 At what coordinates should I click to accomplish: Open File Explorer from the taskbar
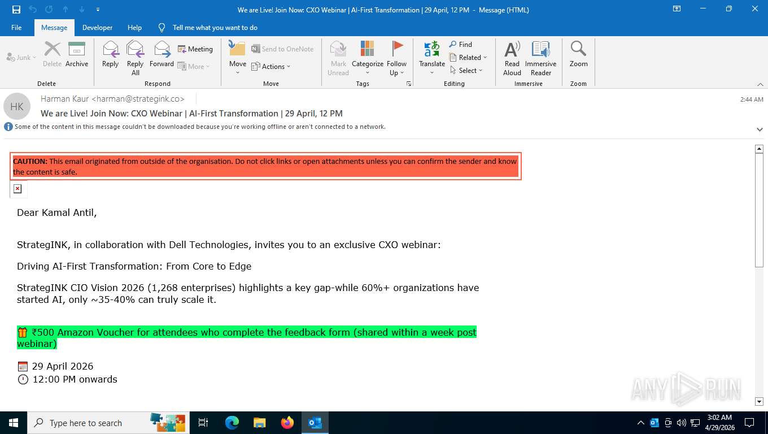point(259,423)
